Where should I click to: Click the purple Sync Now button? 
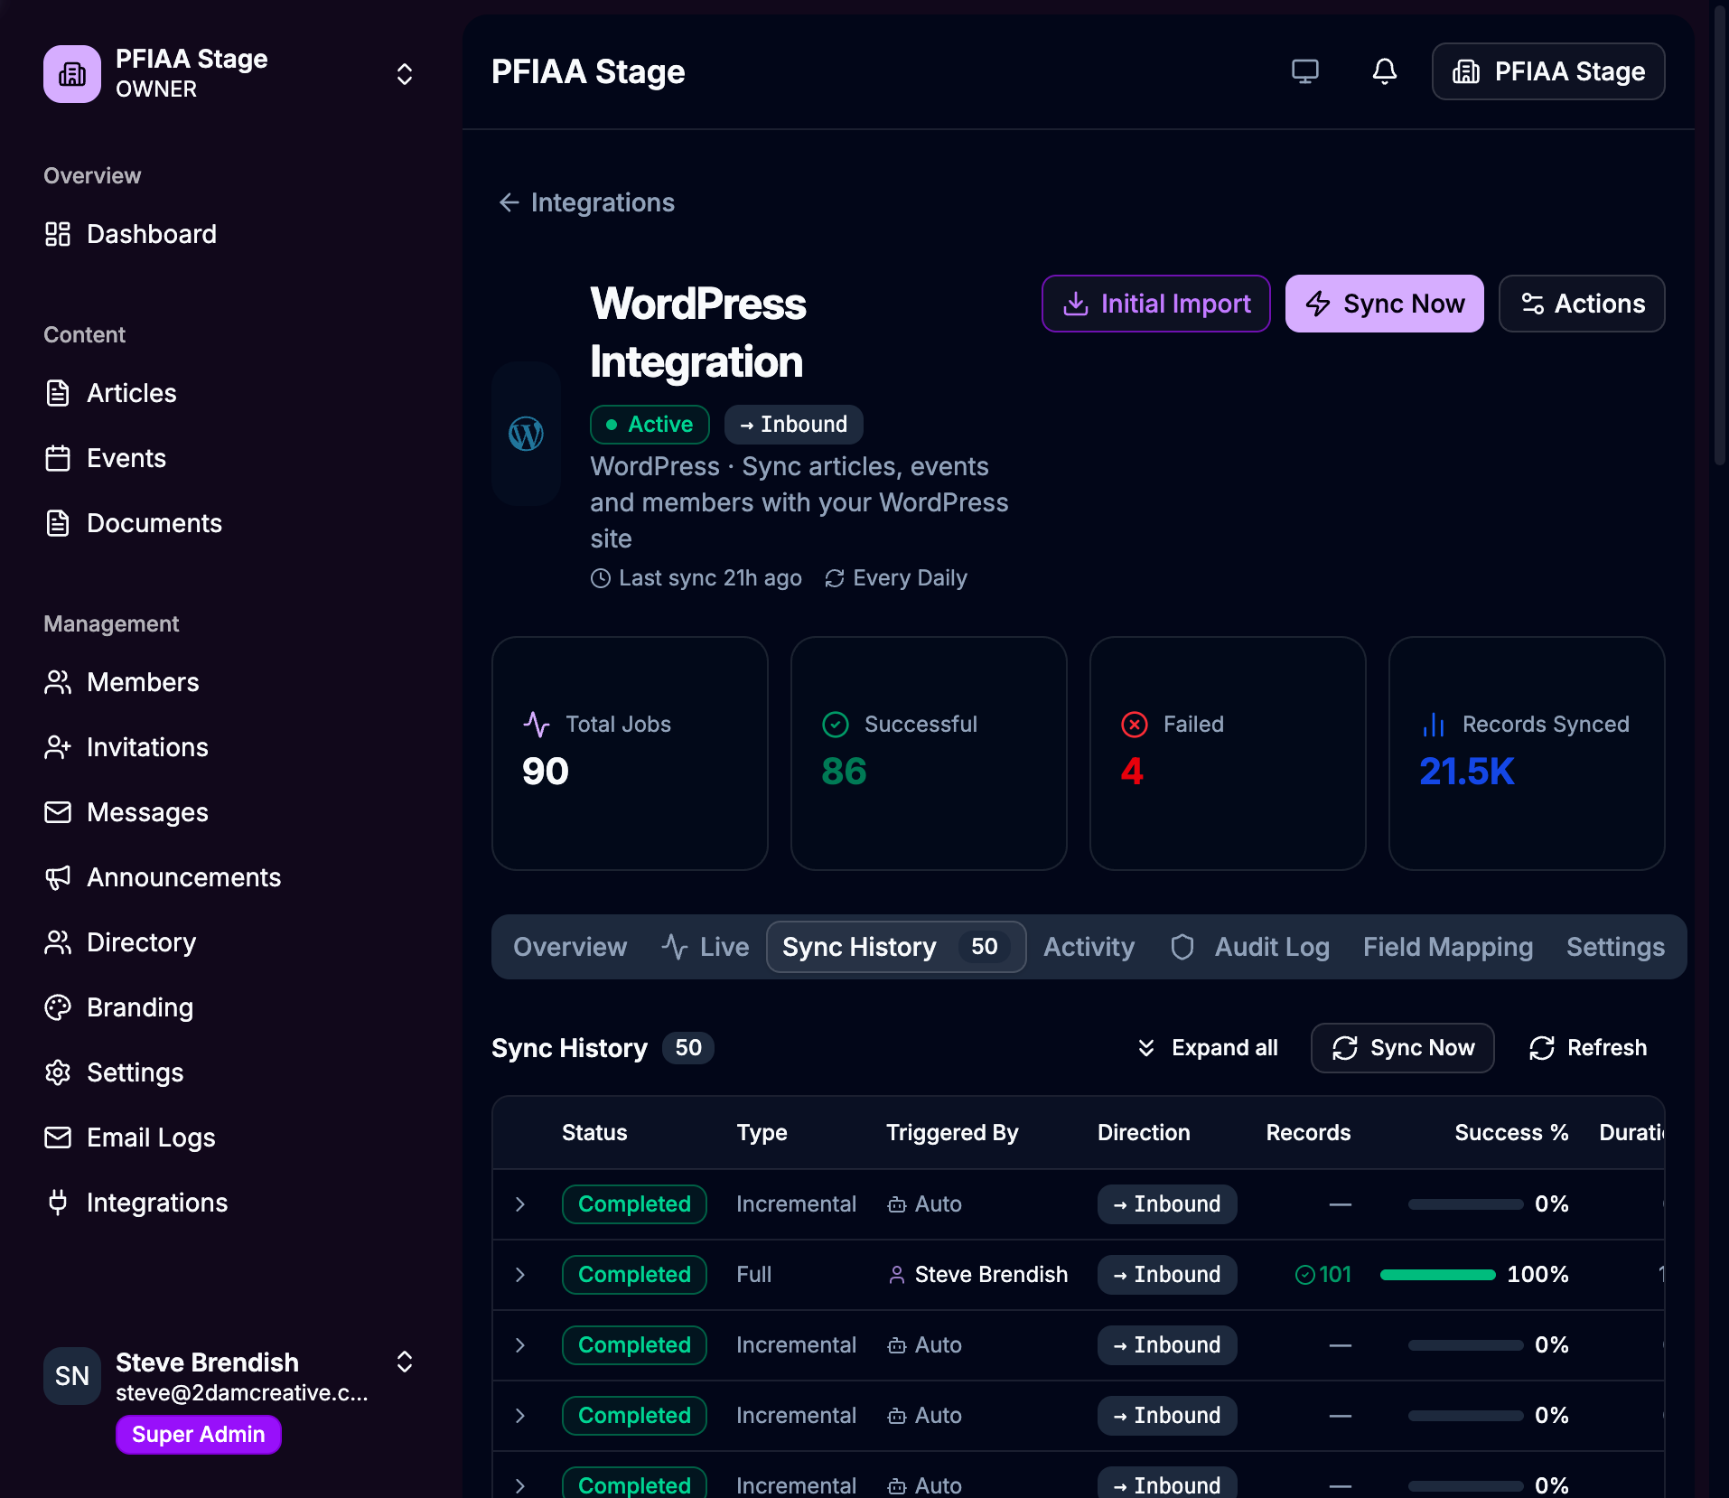click(1384, 304)
